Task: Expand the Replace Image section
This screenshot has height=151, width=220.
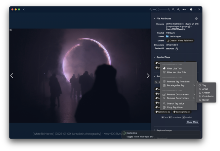Action: [155, 130]
